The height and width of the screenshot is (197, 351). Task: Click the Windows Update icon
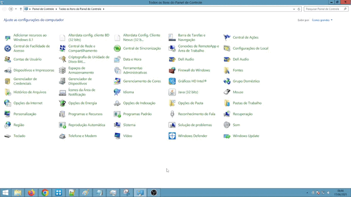[x=227, y=136]
